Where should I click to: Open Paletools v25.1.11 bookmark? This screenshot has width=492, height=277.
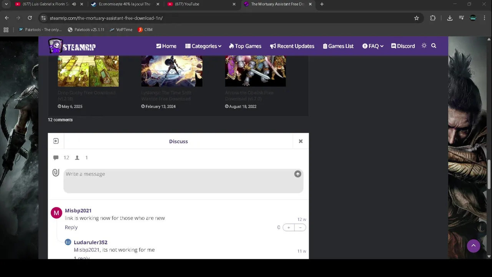pos(86,30)
